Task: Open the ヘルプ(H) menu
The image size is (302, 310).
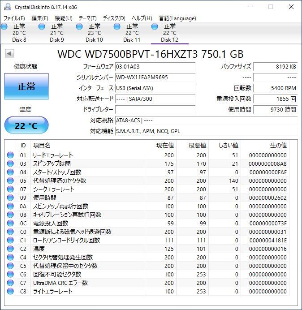Action: click(142, 18)
